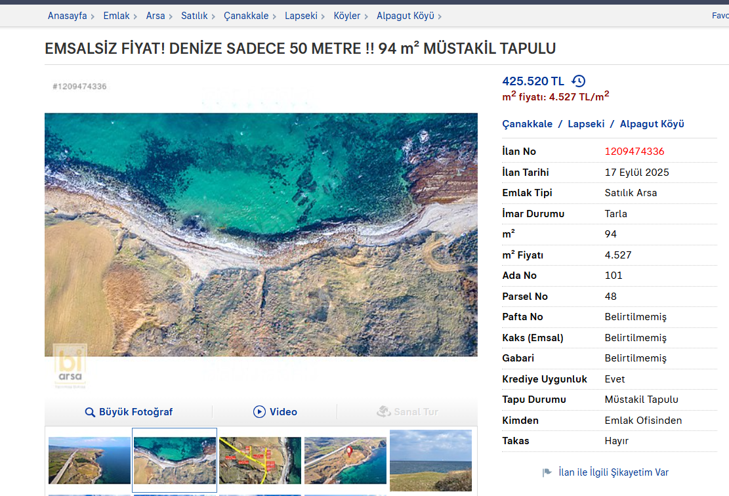
Task: Open Alpagut Köyü breadcrumb link
Action: 406,16
